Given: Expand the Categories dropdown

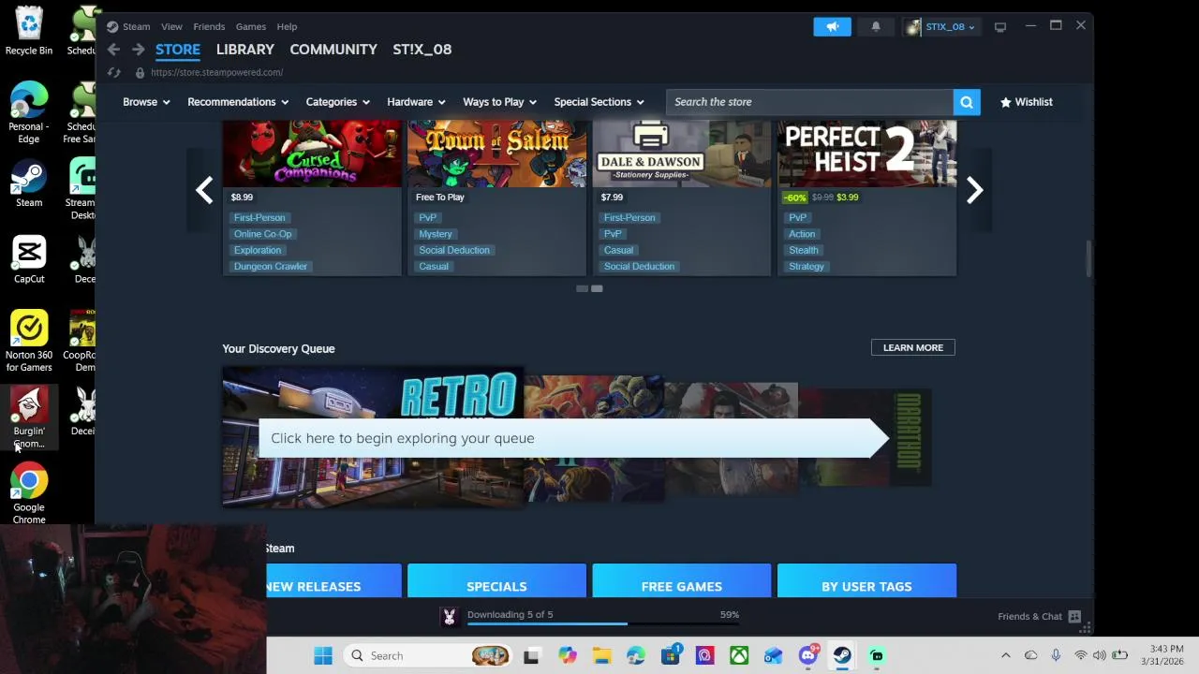Looking at the screenshot, I should (337, 102).
